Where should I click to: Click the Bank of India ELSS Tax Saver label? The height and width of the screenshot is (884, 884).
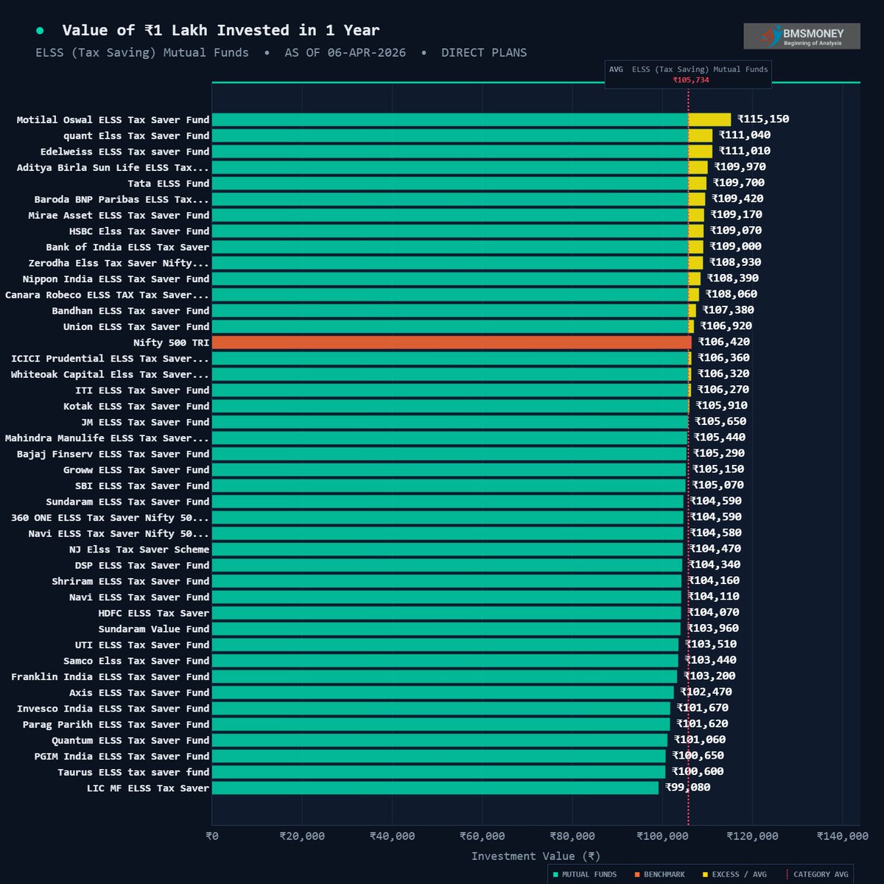click(x=127, y=247)
